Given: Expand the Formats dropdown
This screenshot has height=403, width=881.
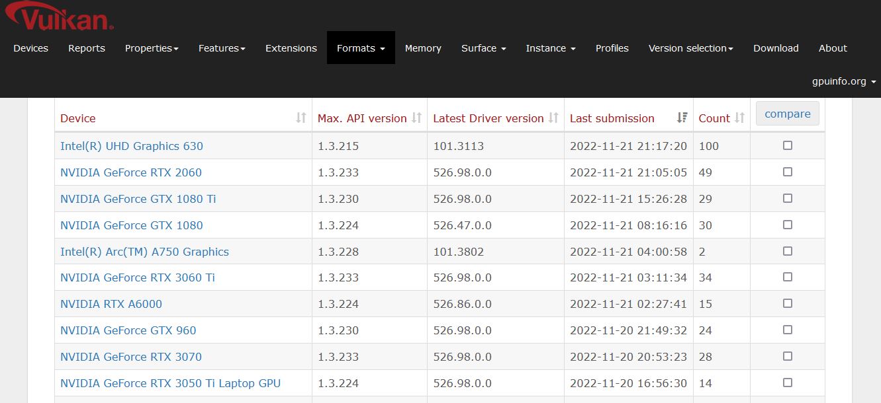Looking at the screenshot, I should pyautogui.click(x=361, y=48).
